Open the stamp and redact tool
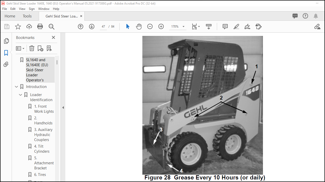Viewport: 325px width, 182px height. tap(259, 27)
